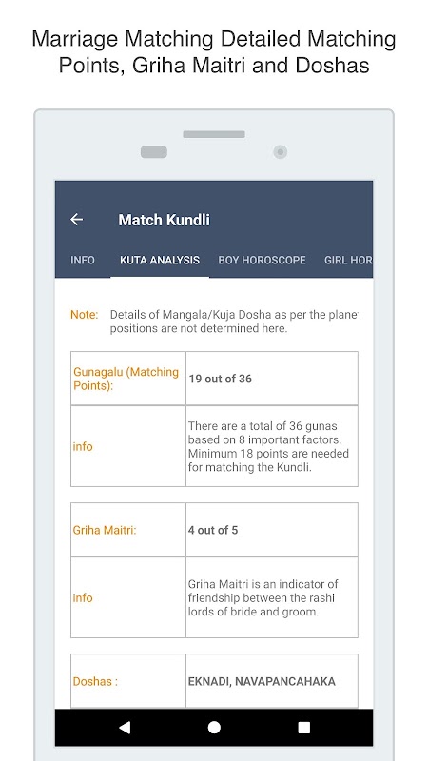Tap the Griha Maitri description text
Image resolution: width=428 pixels, height=761 pixels.
coord(263,598)
